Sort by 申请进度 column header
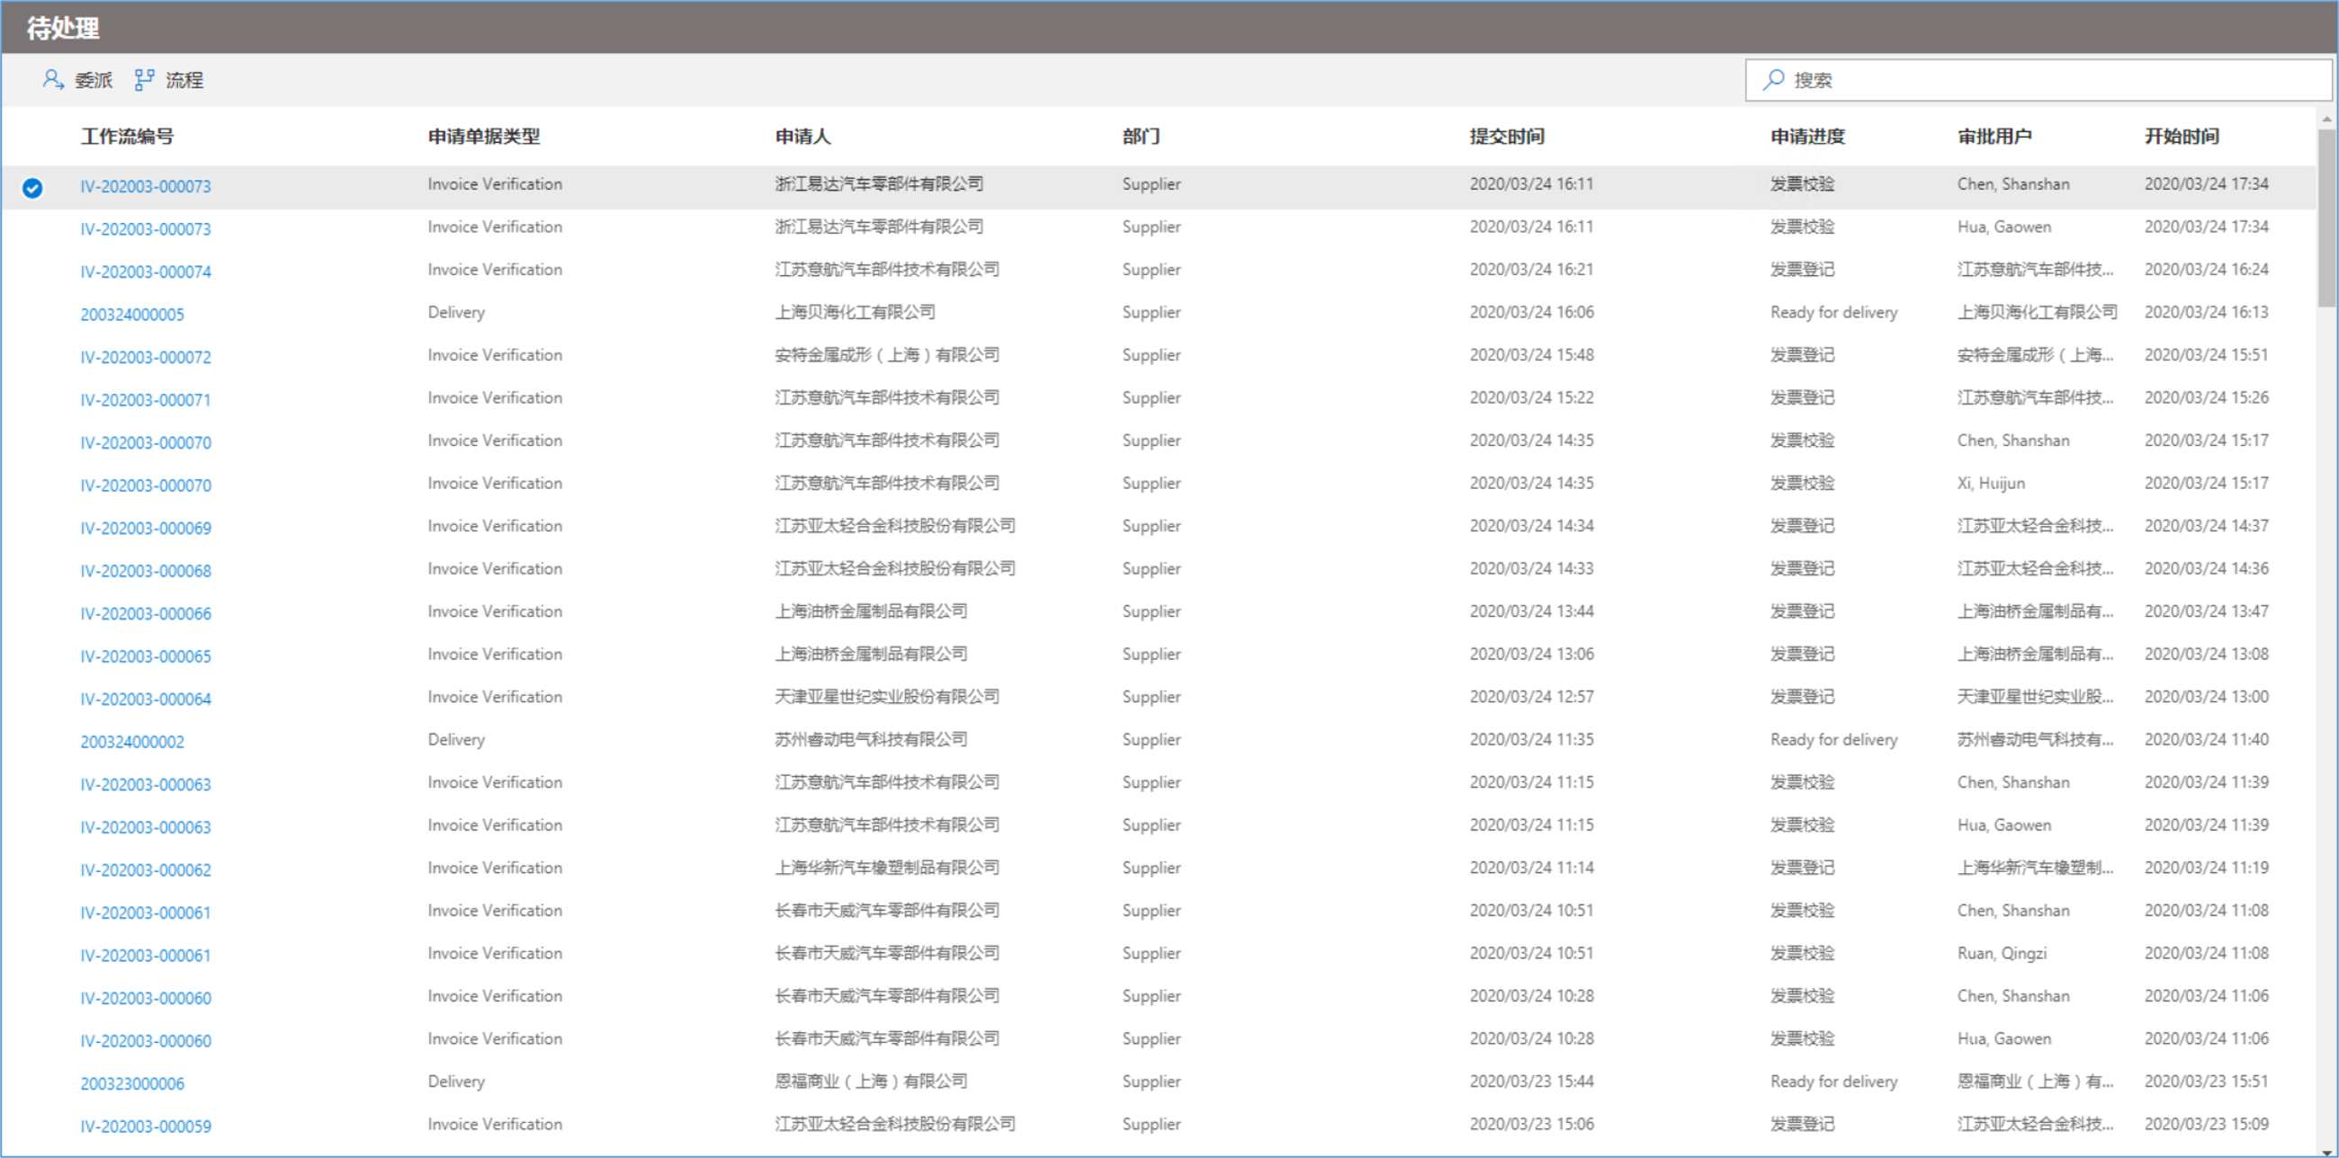Screen dimensions: 2339x1158 click(1808, 136)
